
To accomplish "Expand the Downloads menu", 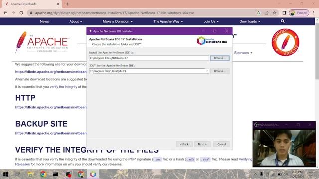I will point(250,21).
